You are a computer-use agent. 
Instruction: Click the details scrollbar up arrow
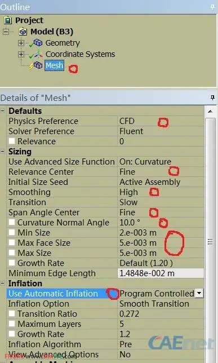(210, 112)
